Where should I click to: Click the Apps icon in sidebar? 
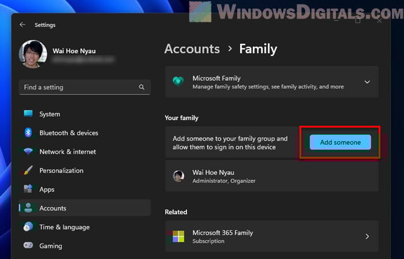click(28, 189)
